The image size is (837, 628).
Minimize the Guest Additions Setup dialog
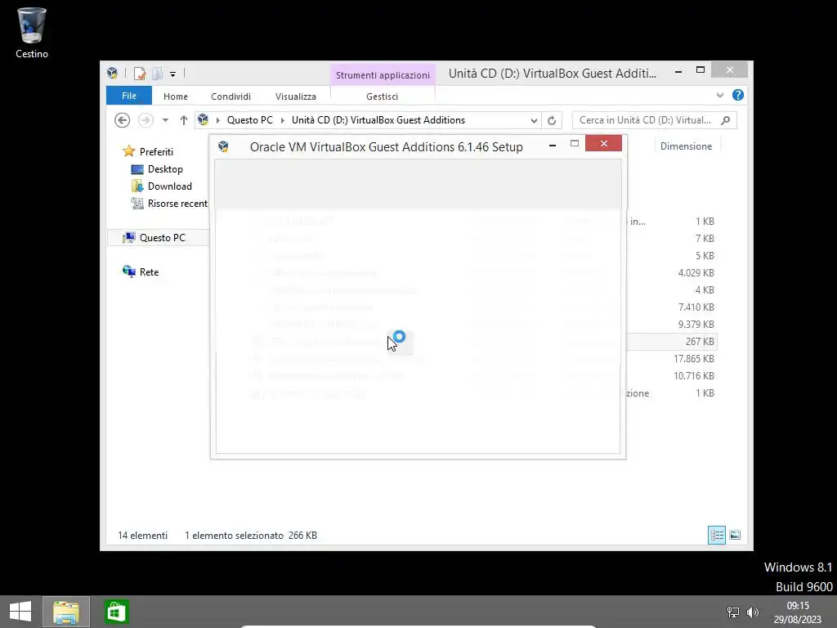(553, 144)
